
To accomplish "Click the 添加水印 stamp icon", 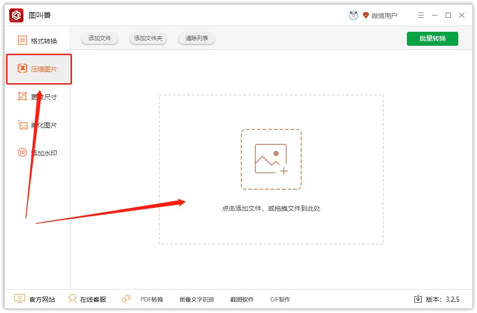I will (22, 153).
